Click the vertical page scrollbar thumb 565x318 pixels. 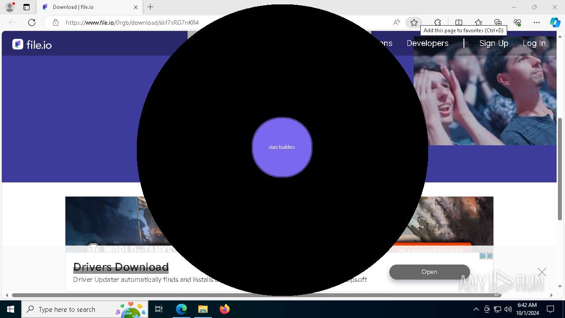[x=560, y=169]
